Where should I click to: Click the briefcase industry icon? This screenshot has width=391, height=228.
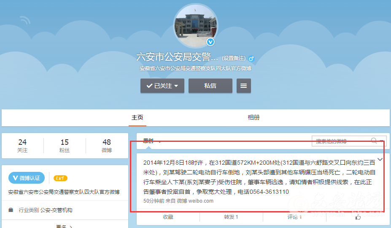click(x=11, y=210)
